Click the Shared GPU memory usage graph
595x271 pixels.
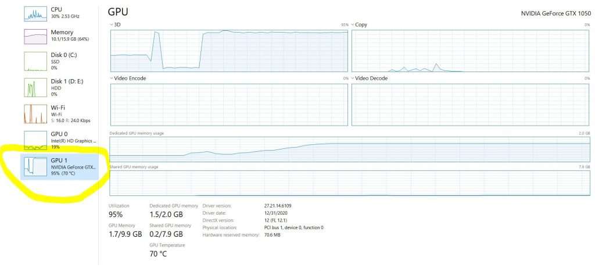[349, 183]
